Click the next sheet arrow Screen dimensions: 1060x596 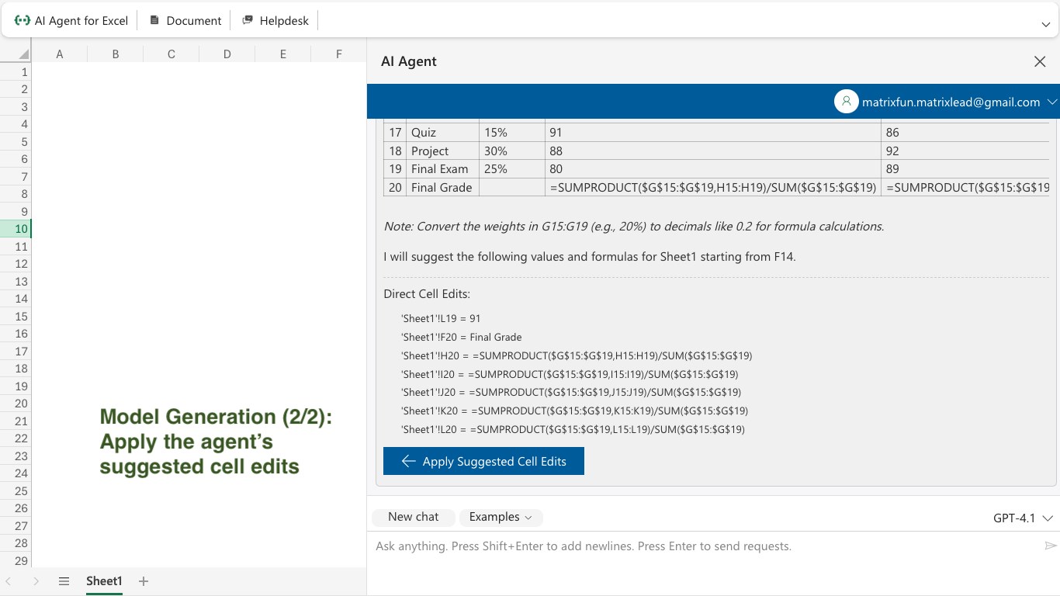36,581
